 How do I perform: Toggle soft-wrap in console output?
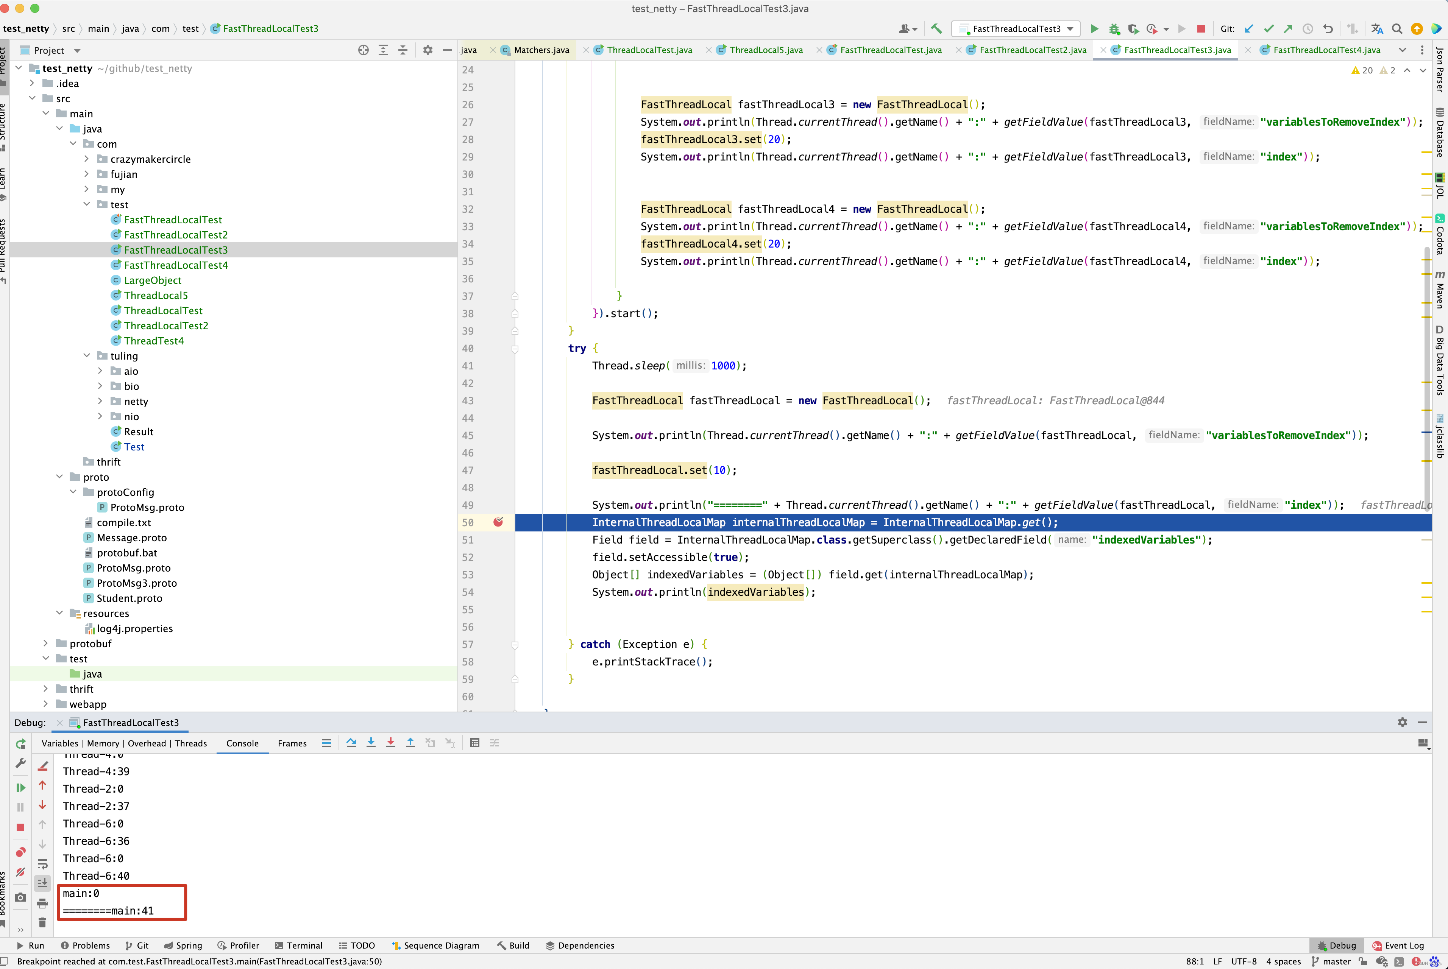click(42, 863)
